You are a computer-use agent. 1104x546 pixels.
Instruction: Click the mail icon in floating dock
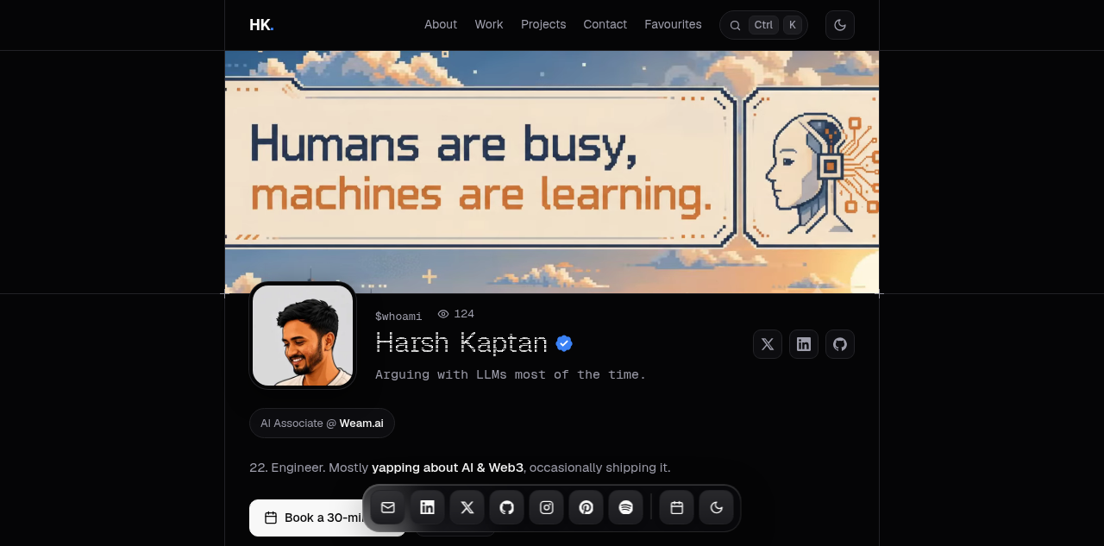pos(388,507)
